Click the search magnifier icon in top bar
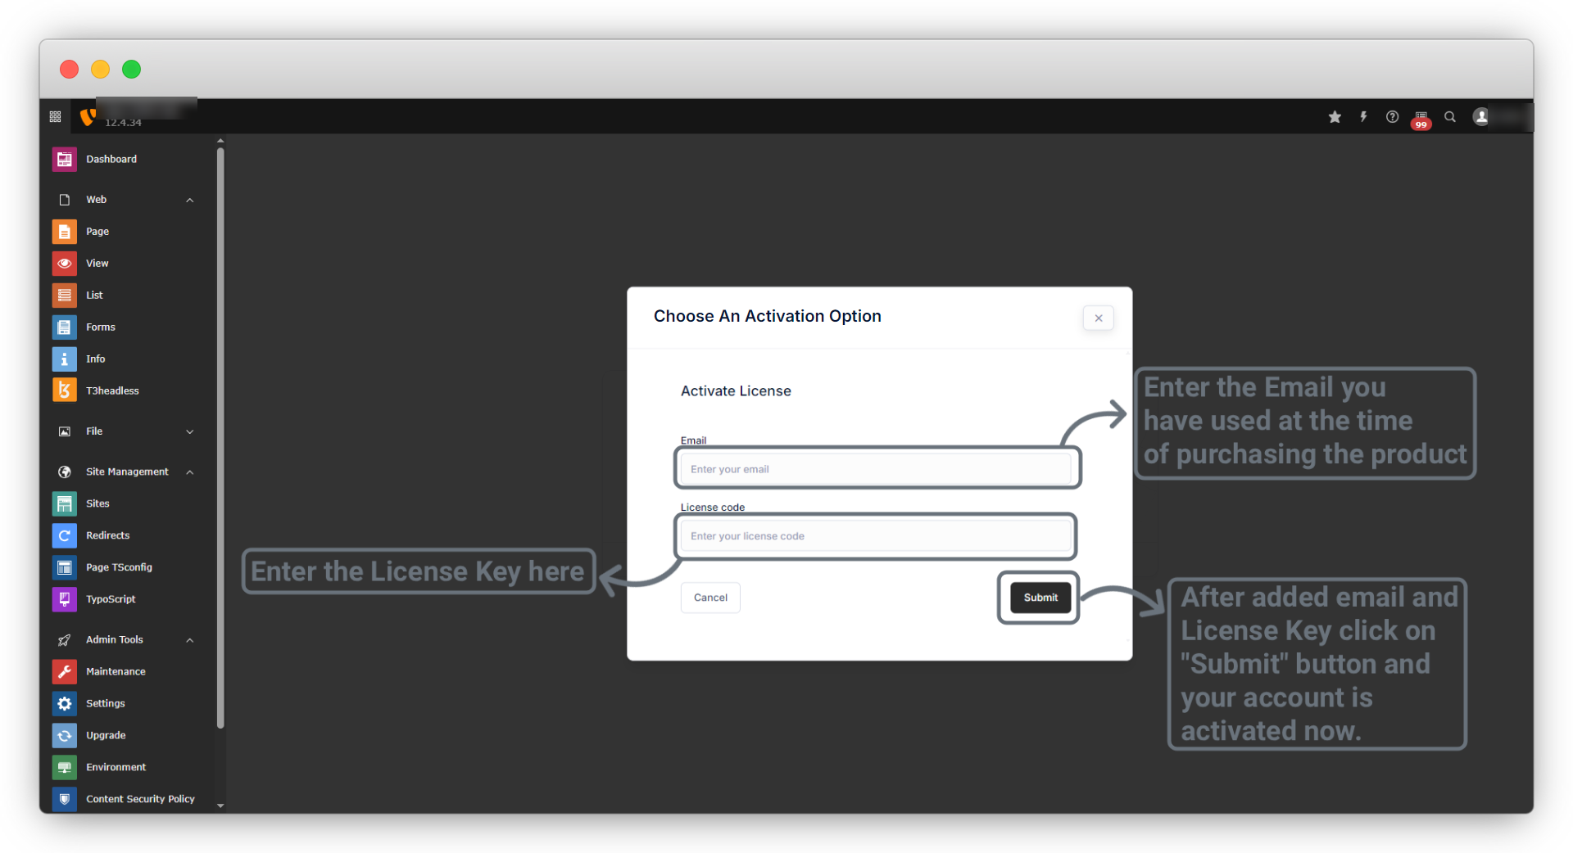1573x853 pixels. 1450,117
